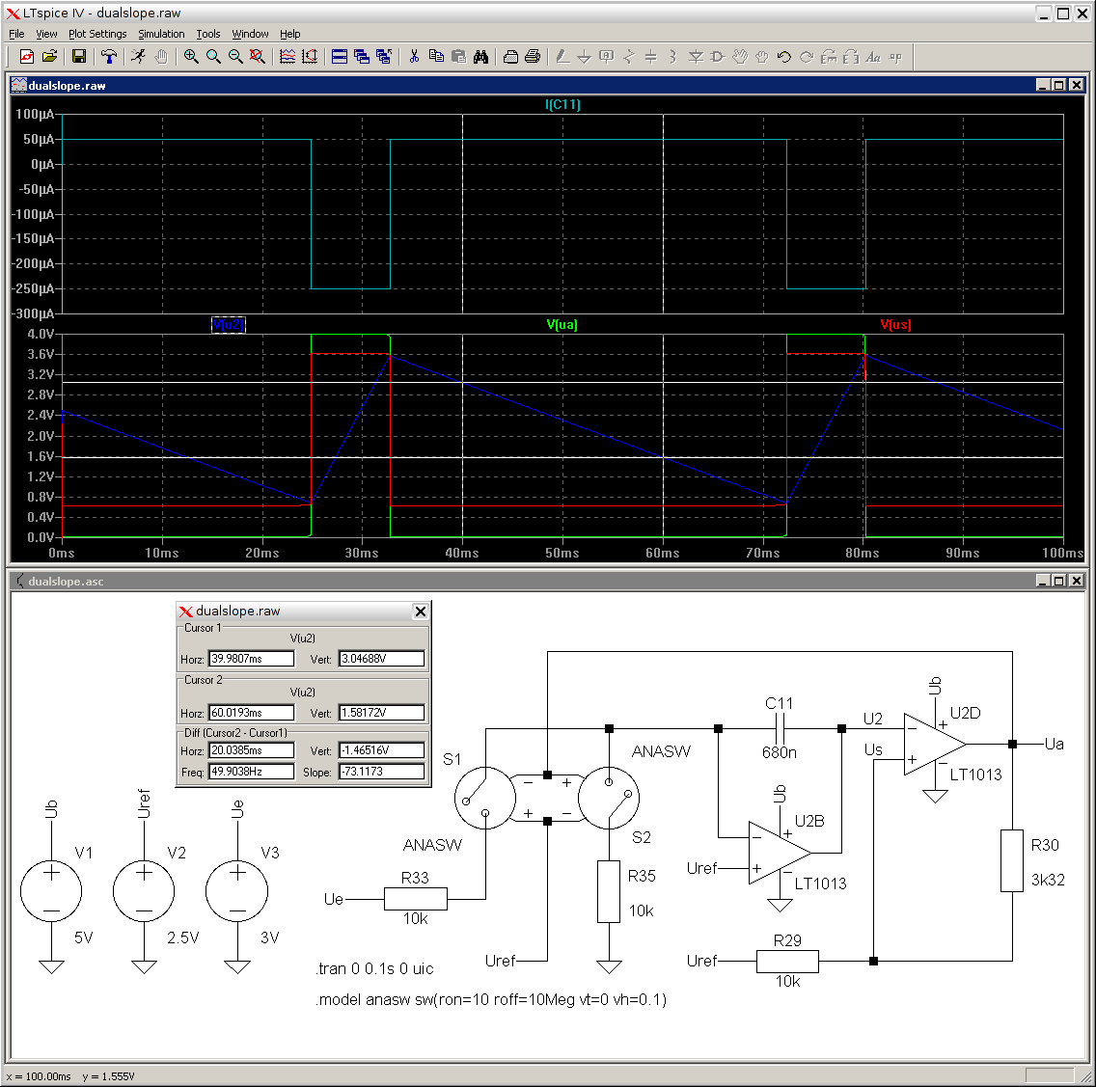
Task: Click the Paste clipboard icon
Action: click(x=458, y=57)
